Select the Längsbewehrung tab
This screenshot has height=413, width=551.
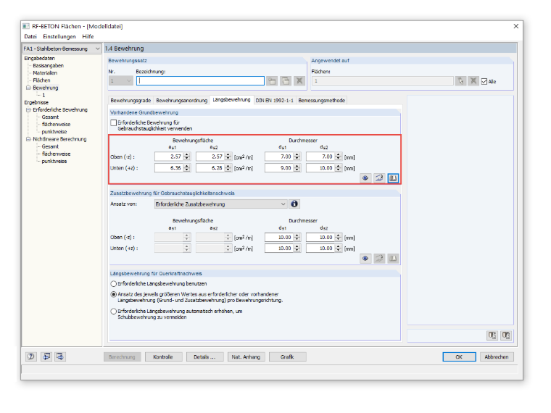[231, 100]
